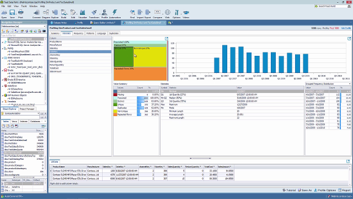The height and width of the screenshot is (199, 353).
Task: Collapse the Oracle connections node
Action: click(x=3, y=70)
